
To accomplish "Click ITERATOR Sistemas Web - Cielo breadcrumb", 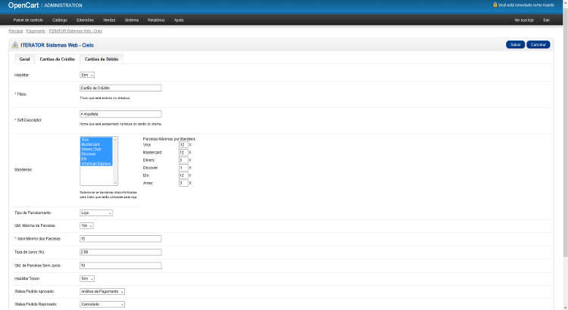I will coord(75,31).
